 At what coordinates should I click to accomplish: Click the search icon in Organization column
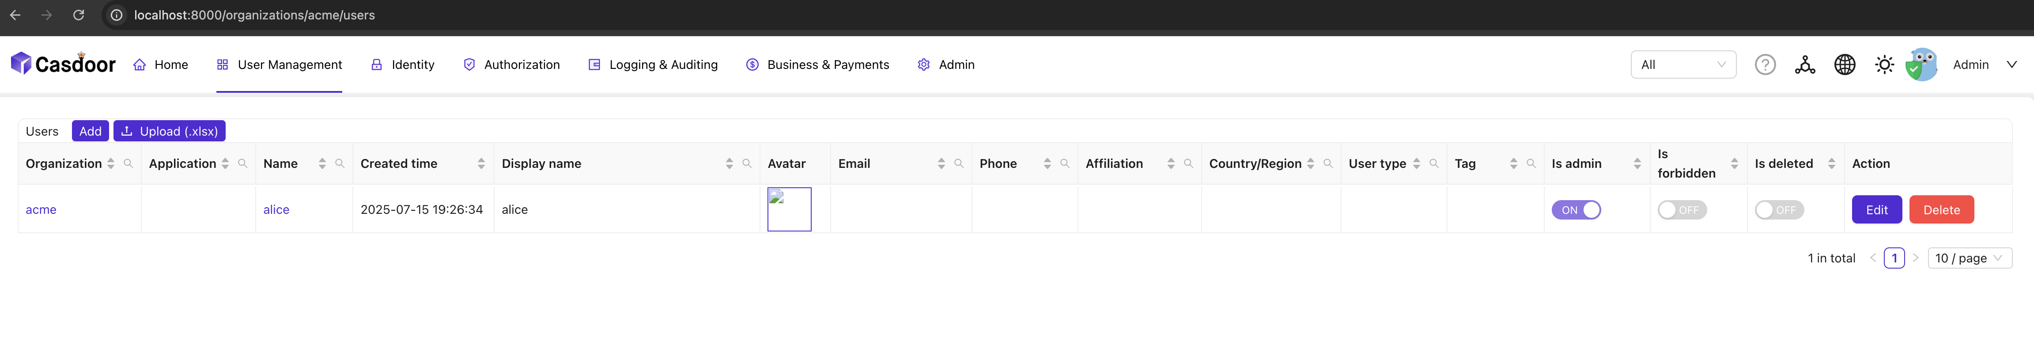[x=128, y=163]
